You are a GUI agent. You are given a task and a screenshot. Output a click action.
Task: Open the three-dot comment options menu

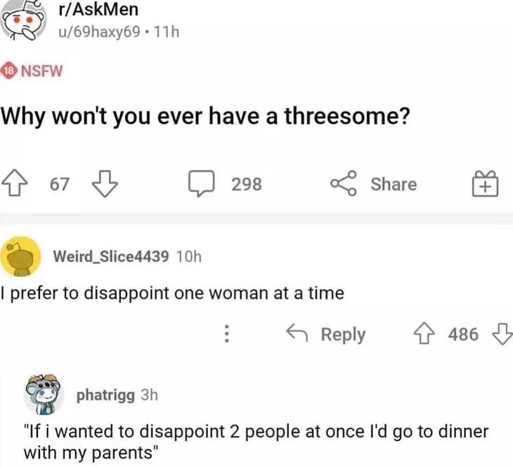coord(227,334)
